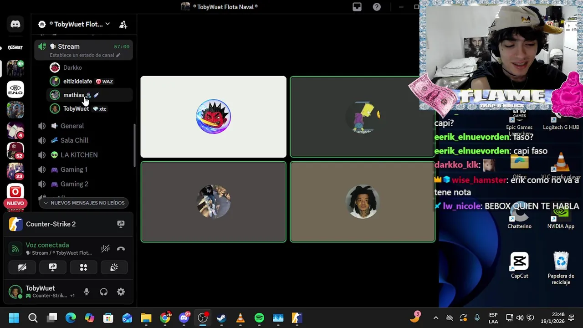Open volume control in system tray
Screen dimensions: 583x328
[520, 318]
